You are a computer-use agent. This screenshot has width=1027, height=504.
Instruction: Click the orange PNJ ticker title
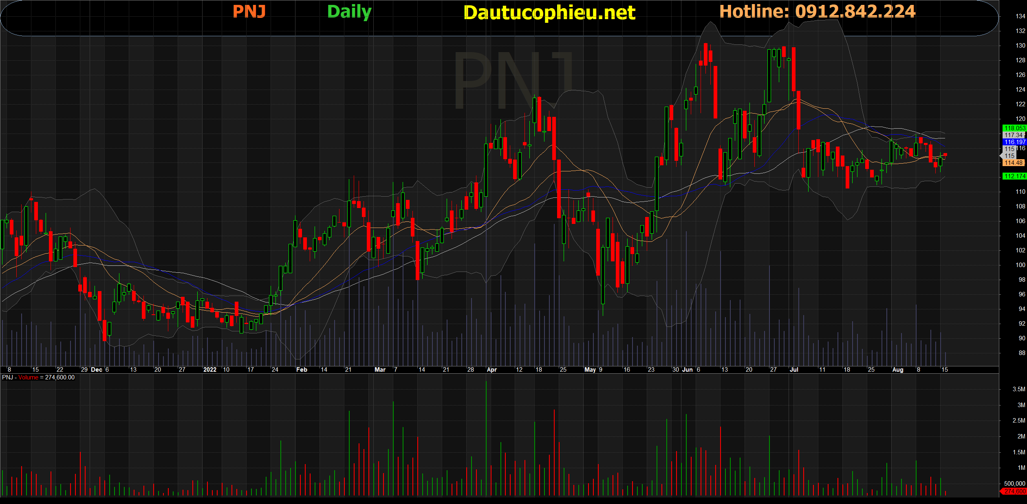[249, 11]
